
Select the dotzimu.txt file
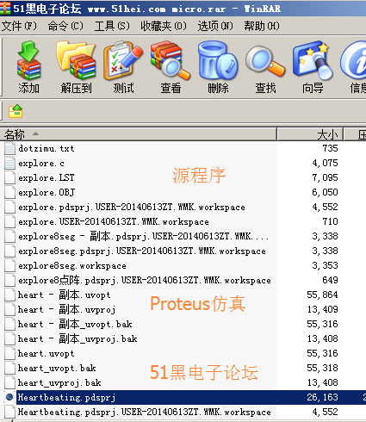47,149
